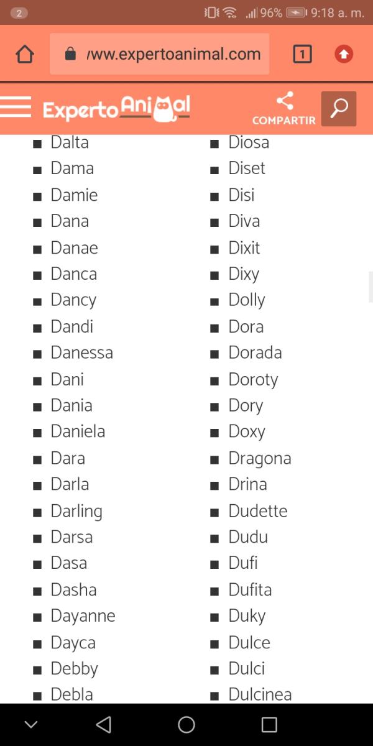The width and height of the screenshot is (373, 746).
Task: Select the expertoanimal.com address bar
Action: 173,54
